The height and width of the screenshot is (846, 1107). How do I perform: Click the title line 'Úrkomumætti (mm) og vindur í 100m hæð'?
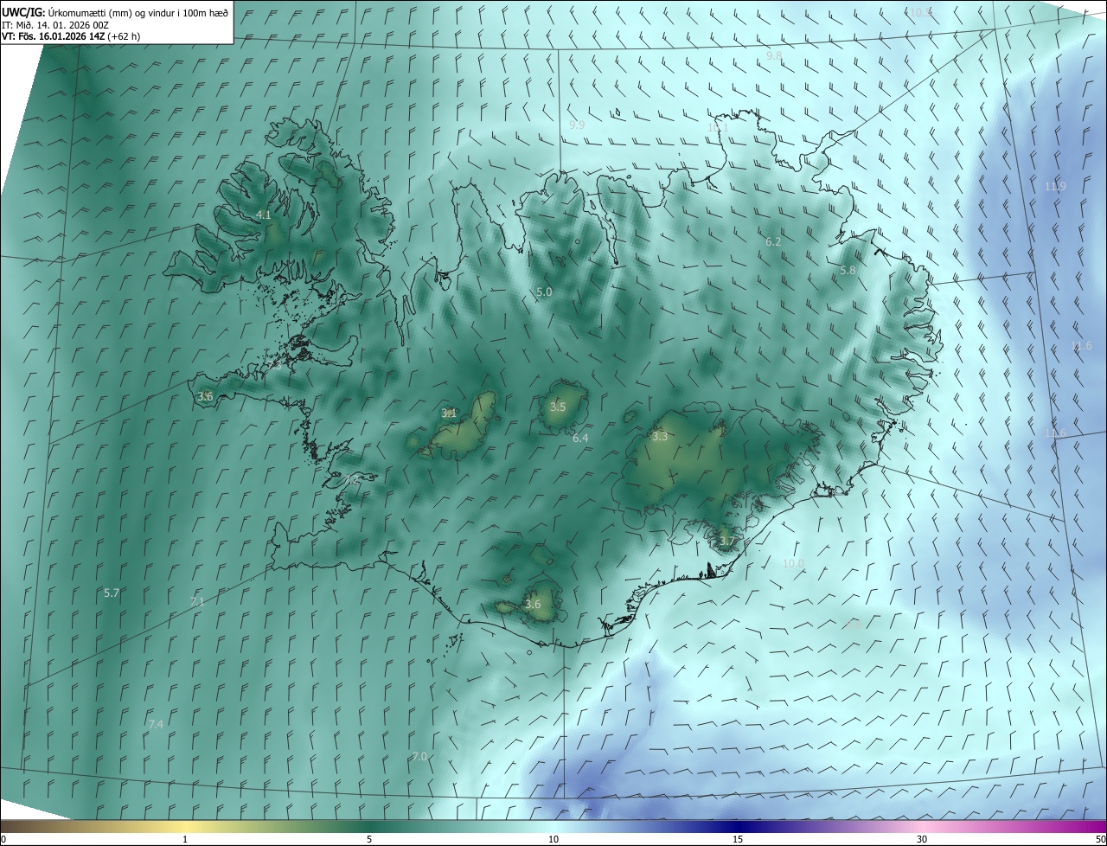pyautogui.click(x=138, y=13)
